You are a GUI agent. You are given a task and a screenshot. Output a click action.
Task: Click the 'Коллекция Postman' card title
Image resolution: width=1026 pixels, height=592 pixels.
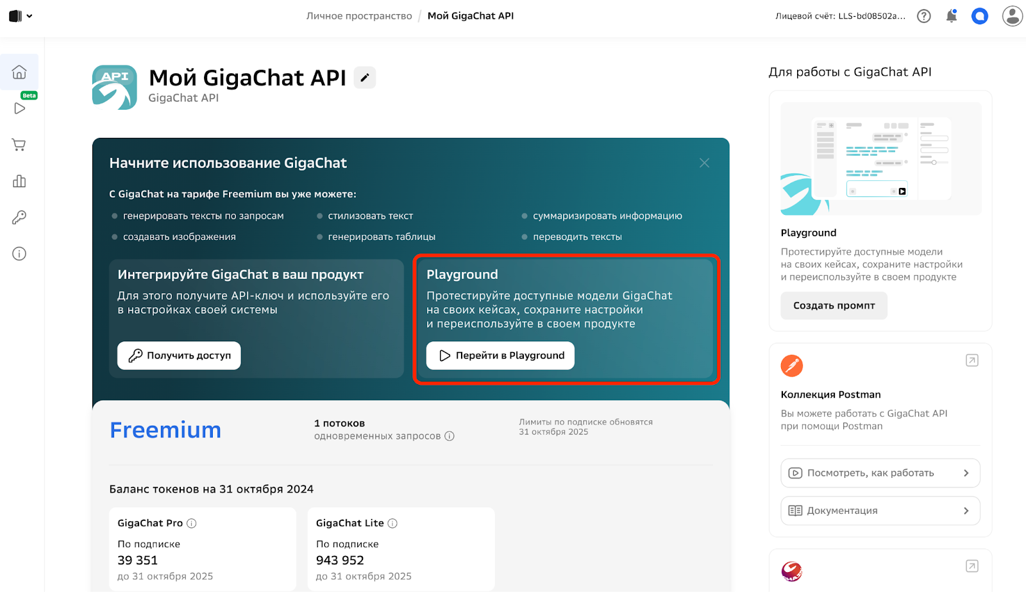830,394
